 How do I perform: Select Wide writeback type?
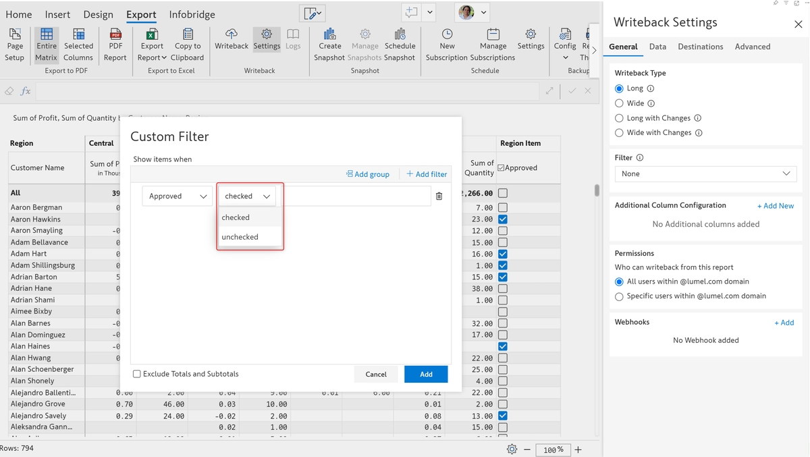[619, 103]
